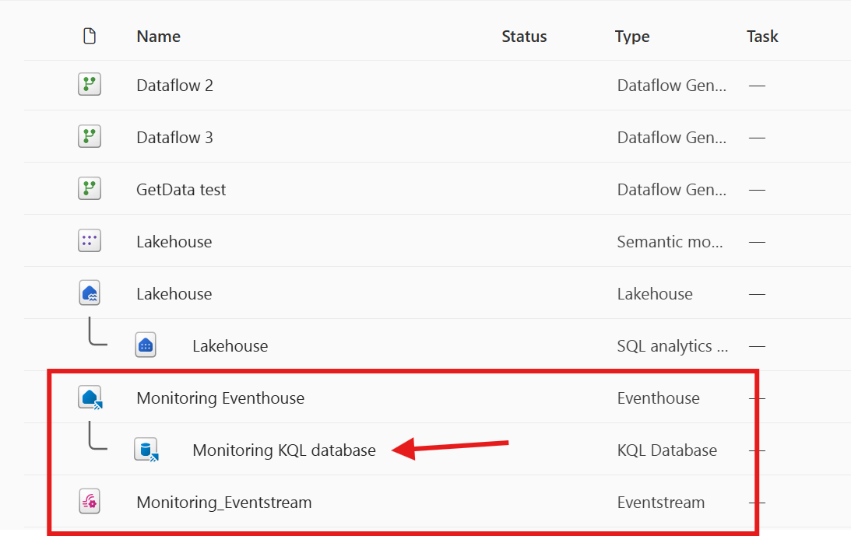Open the GetData test dataflow
The width and height of the screenshot is (851, 536).
[181, 188]
